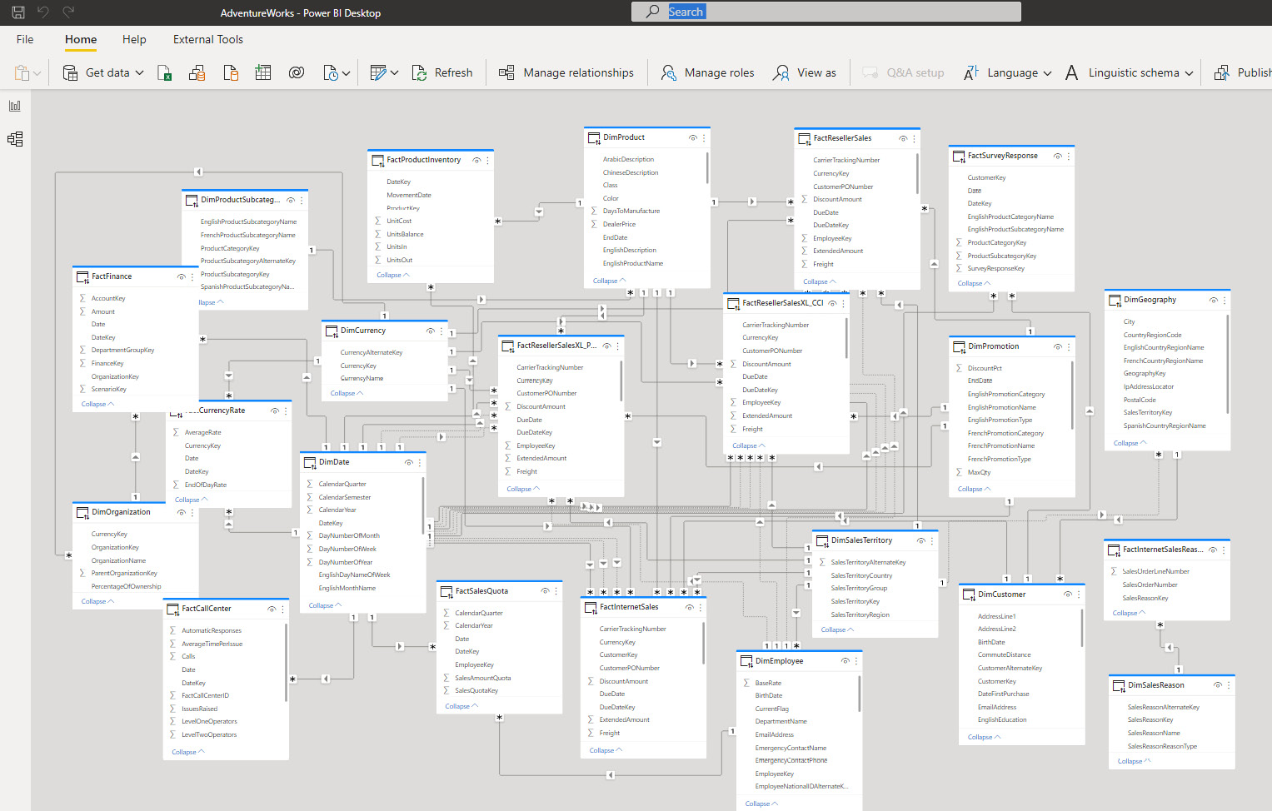Expand the Get data dropdown
The height and width of the screenshot is (811, 1272).
[139, 73]
